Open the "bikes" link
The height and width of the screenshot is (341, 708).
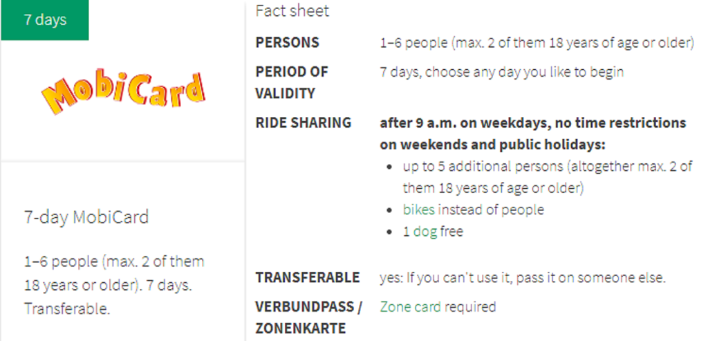(419, 210)
